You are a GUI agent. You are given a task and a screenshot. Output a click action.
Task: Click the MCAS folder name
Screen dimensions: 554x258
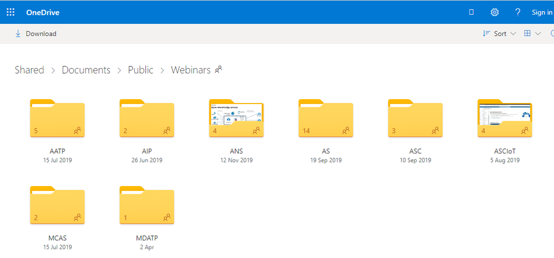pyautogui.click(x=57, y=238)
